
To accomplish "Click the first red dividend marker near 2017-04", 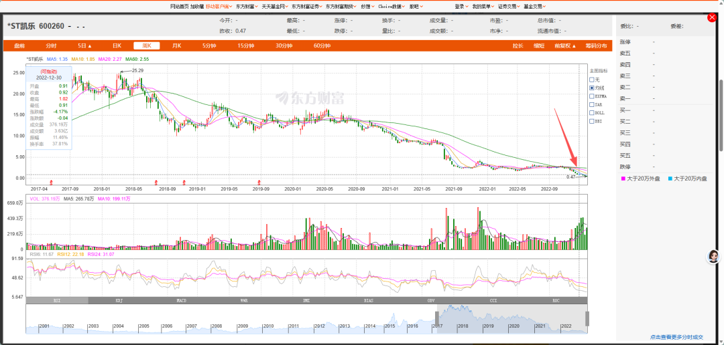I will click(x=51, y=183).
